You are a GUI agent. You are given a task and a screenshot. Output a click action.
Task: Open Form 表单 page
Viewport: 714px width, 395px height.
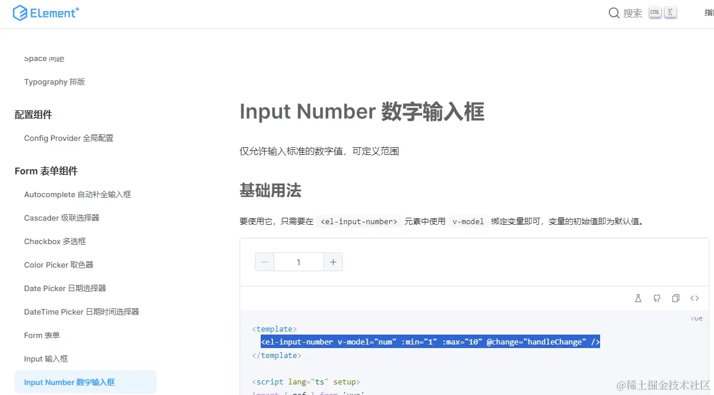click(42, 335)
